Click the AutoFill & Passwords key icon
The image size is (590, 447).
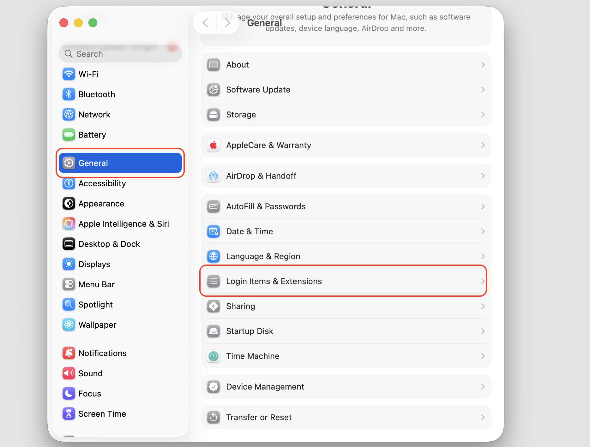[x=214, y=206]
